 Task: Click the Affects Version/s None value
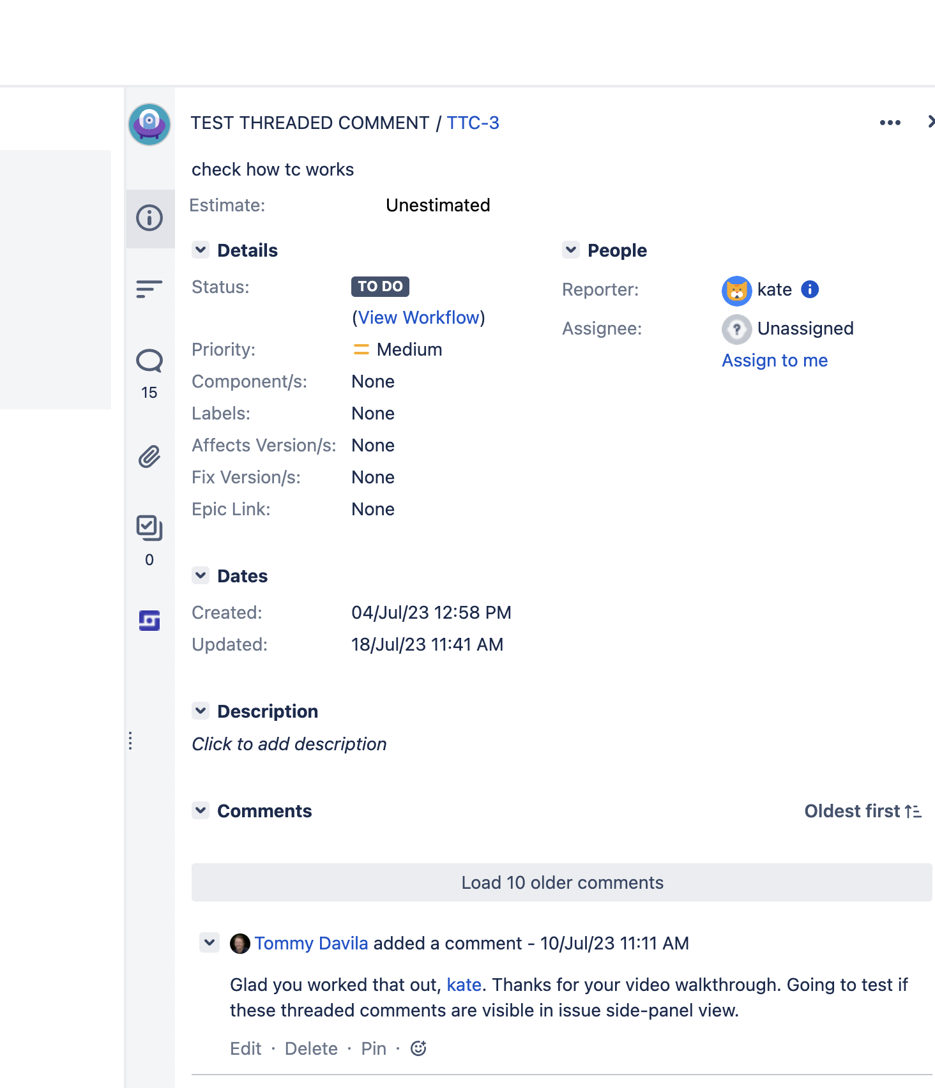[373, 445]
